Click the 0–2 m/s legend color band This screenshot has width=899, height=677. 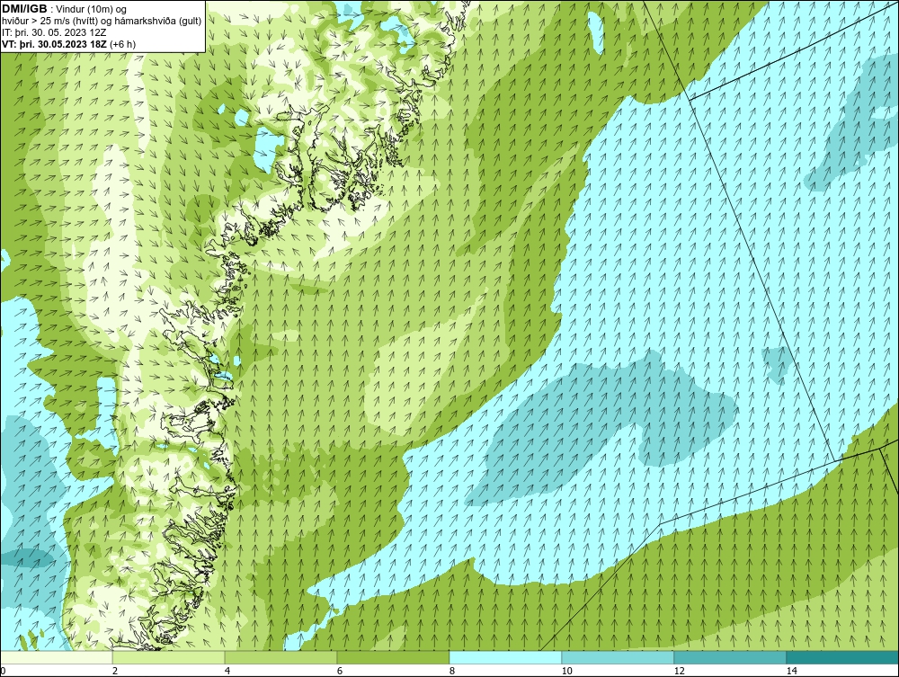tap(56, 657)
